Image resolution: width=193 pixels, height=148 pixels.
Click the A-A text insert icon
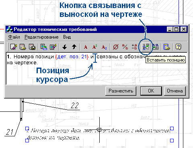point(156,47)
